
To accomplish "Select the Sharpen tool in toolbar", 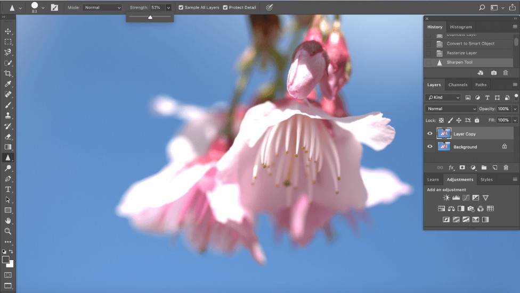I will pyautogui.click(x=8, y=157).
